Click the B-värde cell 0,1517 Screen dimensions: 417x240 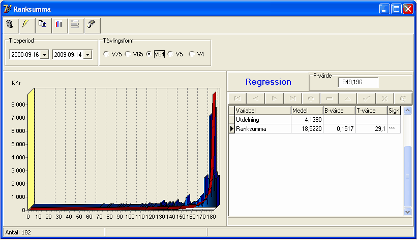[x=339, y=129]
